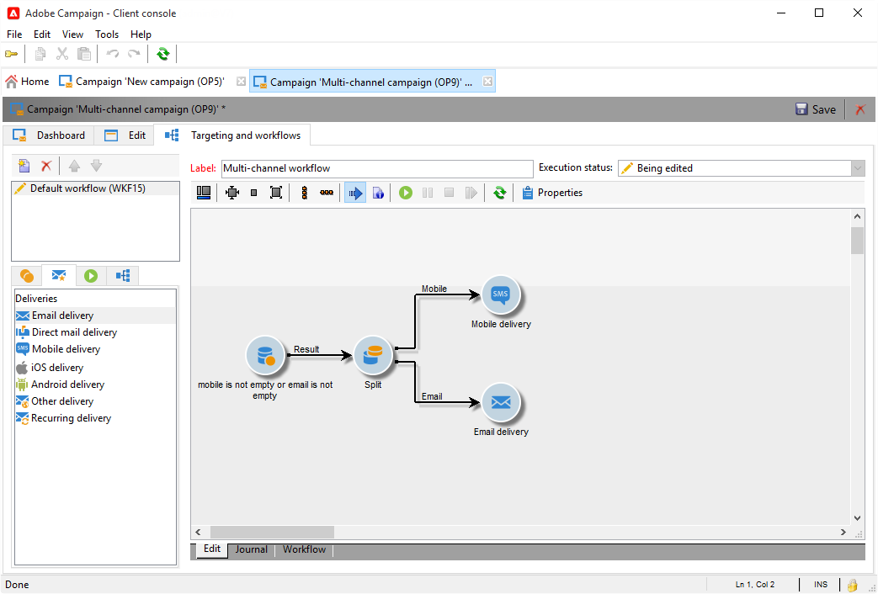Viewport: 878px width, 594px height.
Task: Select Default workflow (WKF15) in list
Action: [94, 188]
